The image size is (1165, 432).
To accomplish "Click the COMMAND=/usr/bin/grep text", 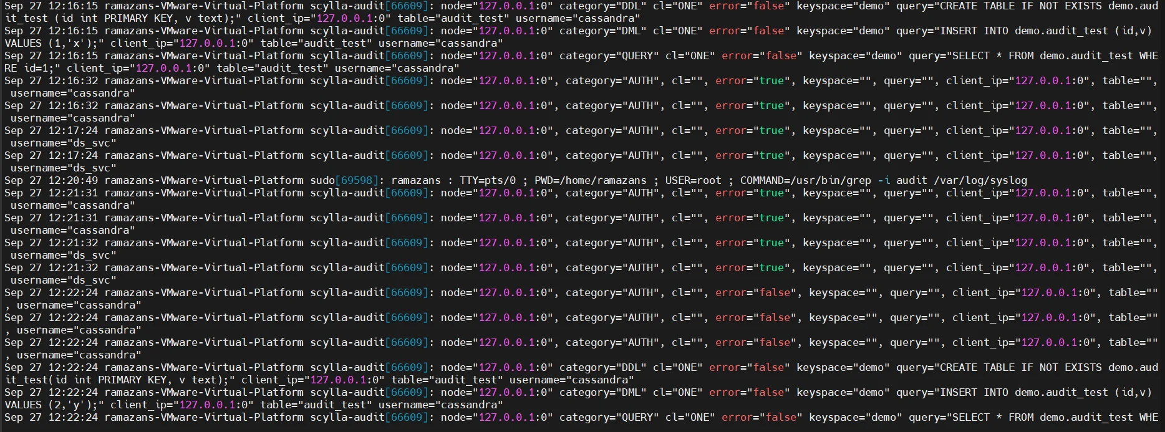I will pyautogui.click(x=805, y=180).
